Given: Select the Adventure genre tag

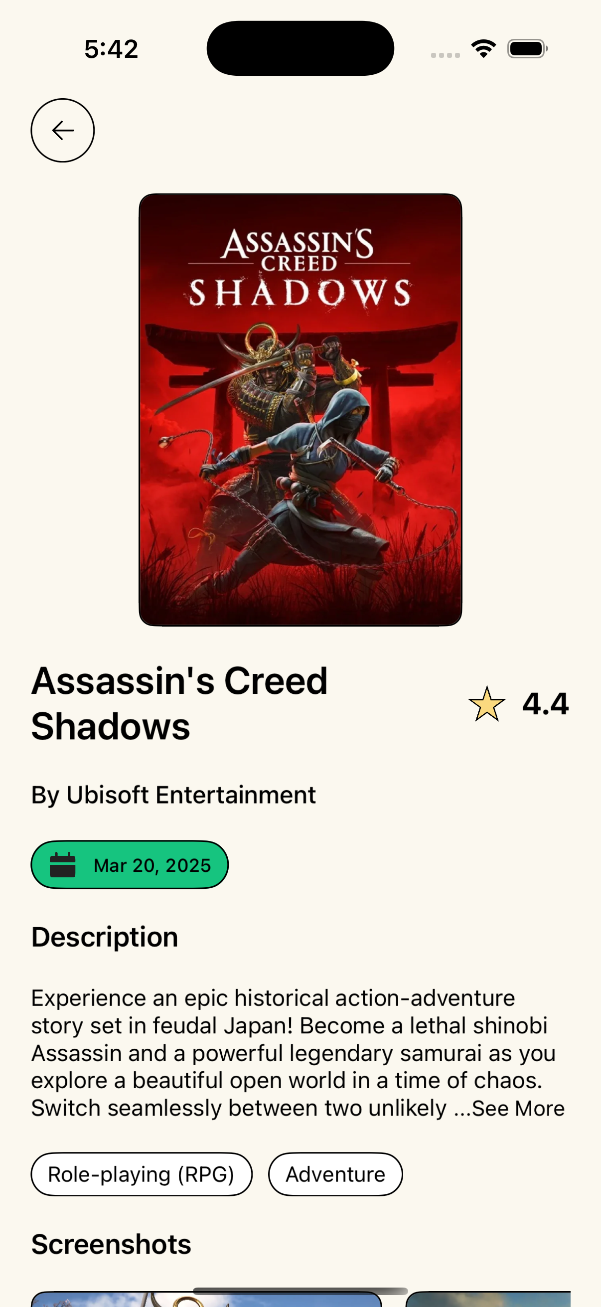Looking at the screenshot, I should [x=335, y=1174].
